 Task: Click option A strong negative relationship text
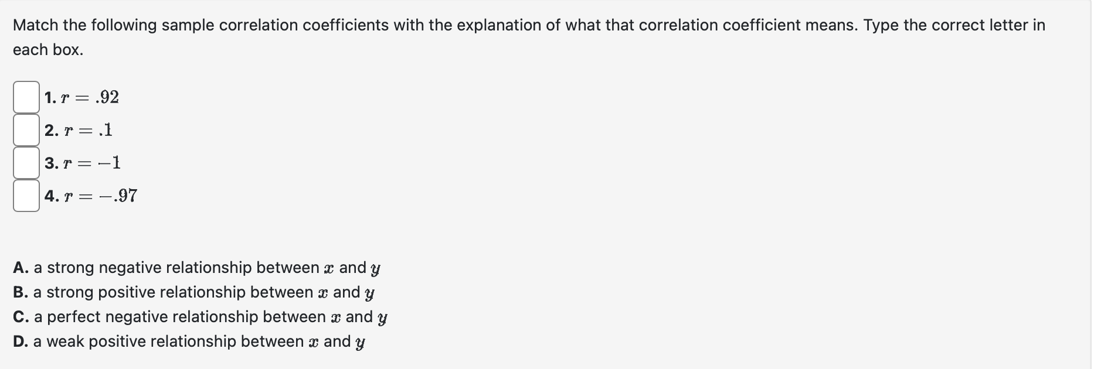pos(196,268)
